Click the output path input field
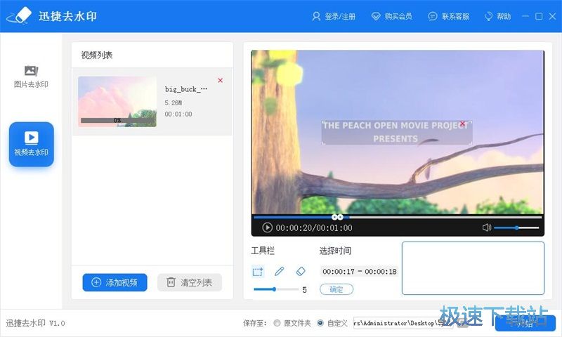Image resolution: width=562 pixels, height=337 pixels. click(x=403, y=323)
